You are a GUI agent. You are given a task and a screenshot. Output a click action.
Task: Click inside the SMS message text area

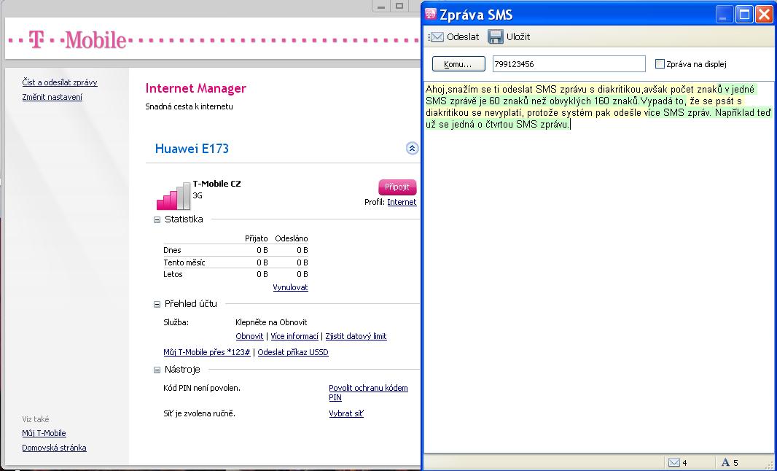pos(599,268)
